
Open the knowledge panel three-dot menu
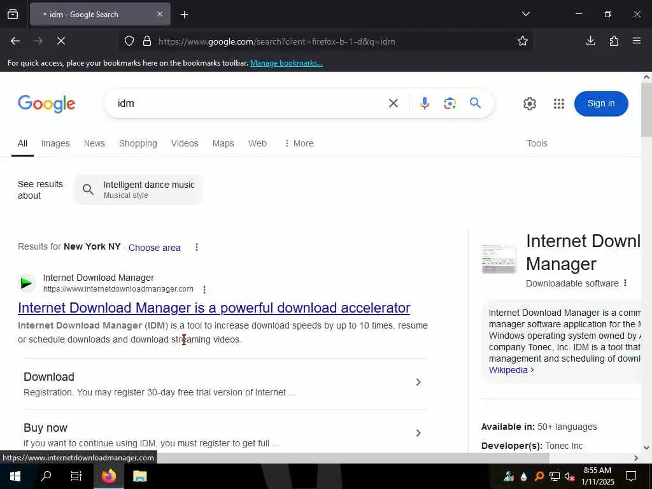coord(625,283)
